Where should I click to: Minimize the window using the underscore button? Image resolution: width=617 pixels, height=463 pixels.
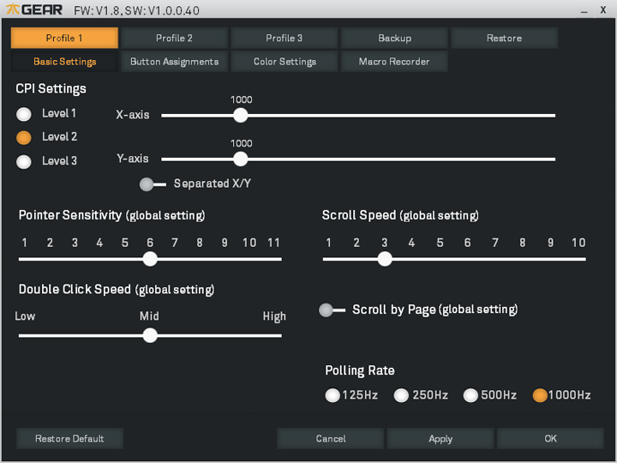583,10
